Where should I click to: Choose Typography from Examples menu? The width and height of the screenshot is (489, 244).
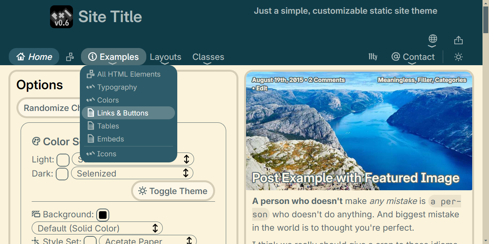(117, 87)
